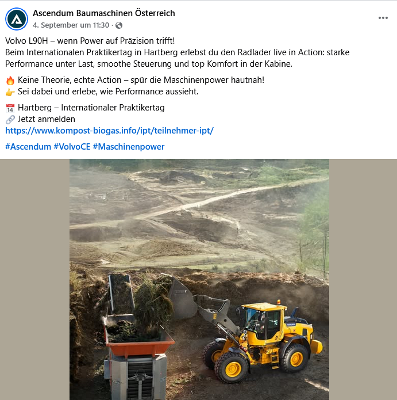This screenshot has height=400, width=397.
Task: Click the 'Volvo L90H' headline text
Action: (x=26, y=41)
